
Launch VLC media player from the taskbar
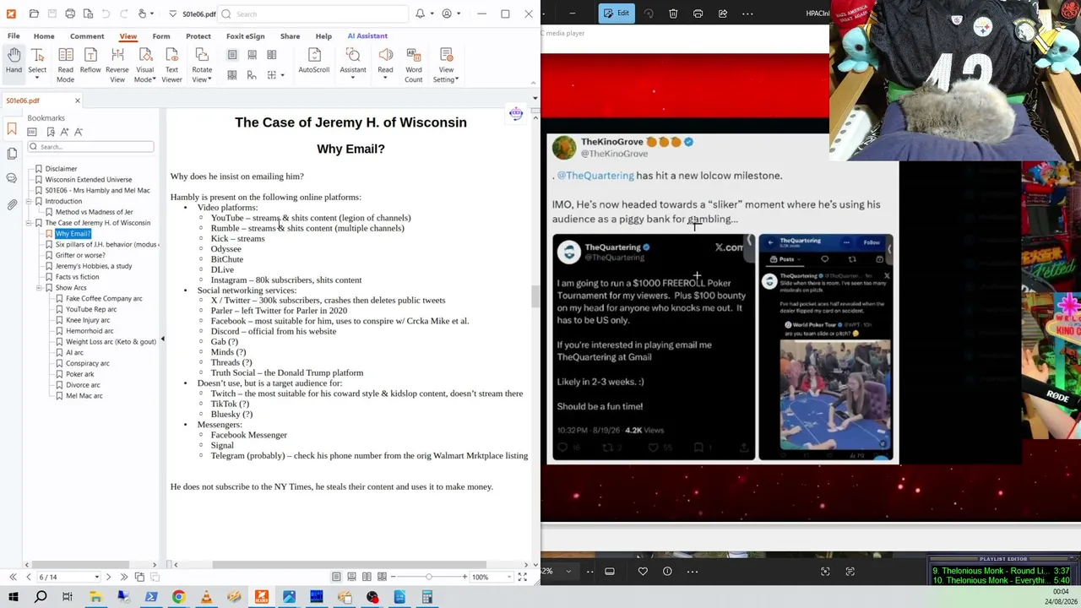[206, 598]
